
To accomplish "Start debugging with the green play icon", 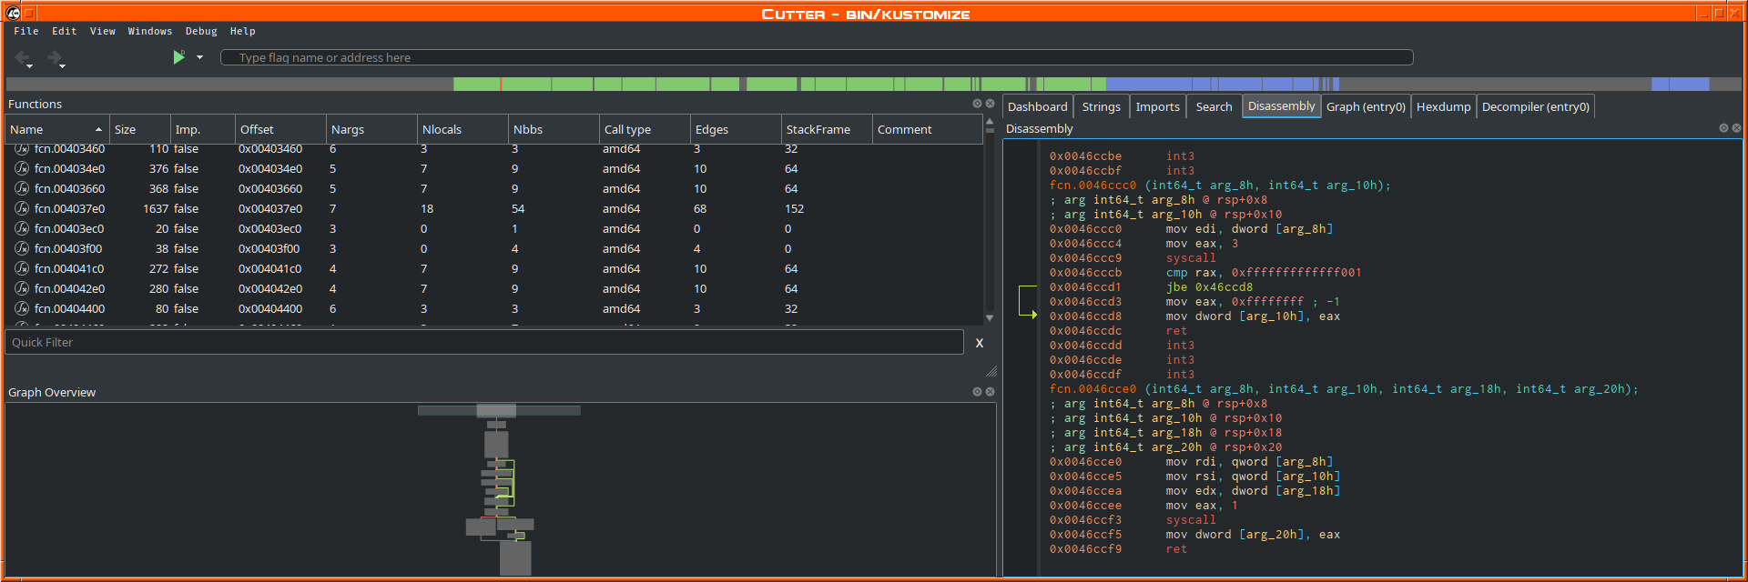I will (x=178, y=56).
